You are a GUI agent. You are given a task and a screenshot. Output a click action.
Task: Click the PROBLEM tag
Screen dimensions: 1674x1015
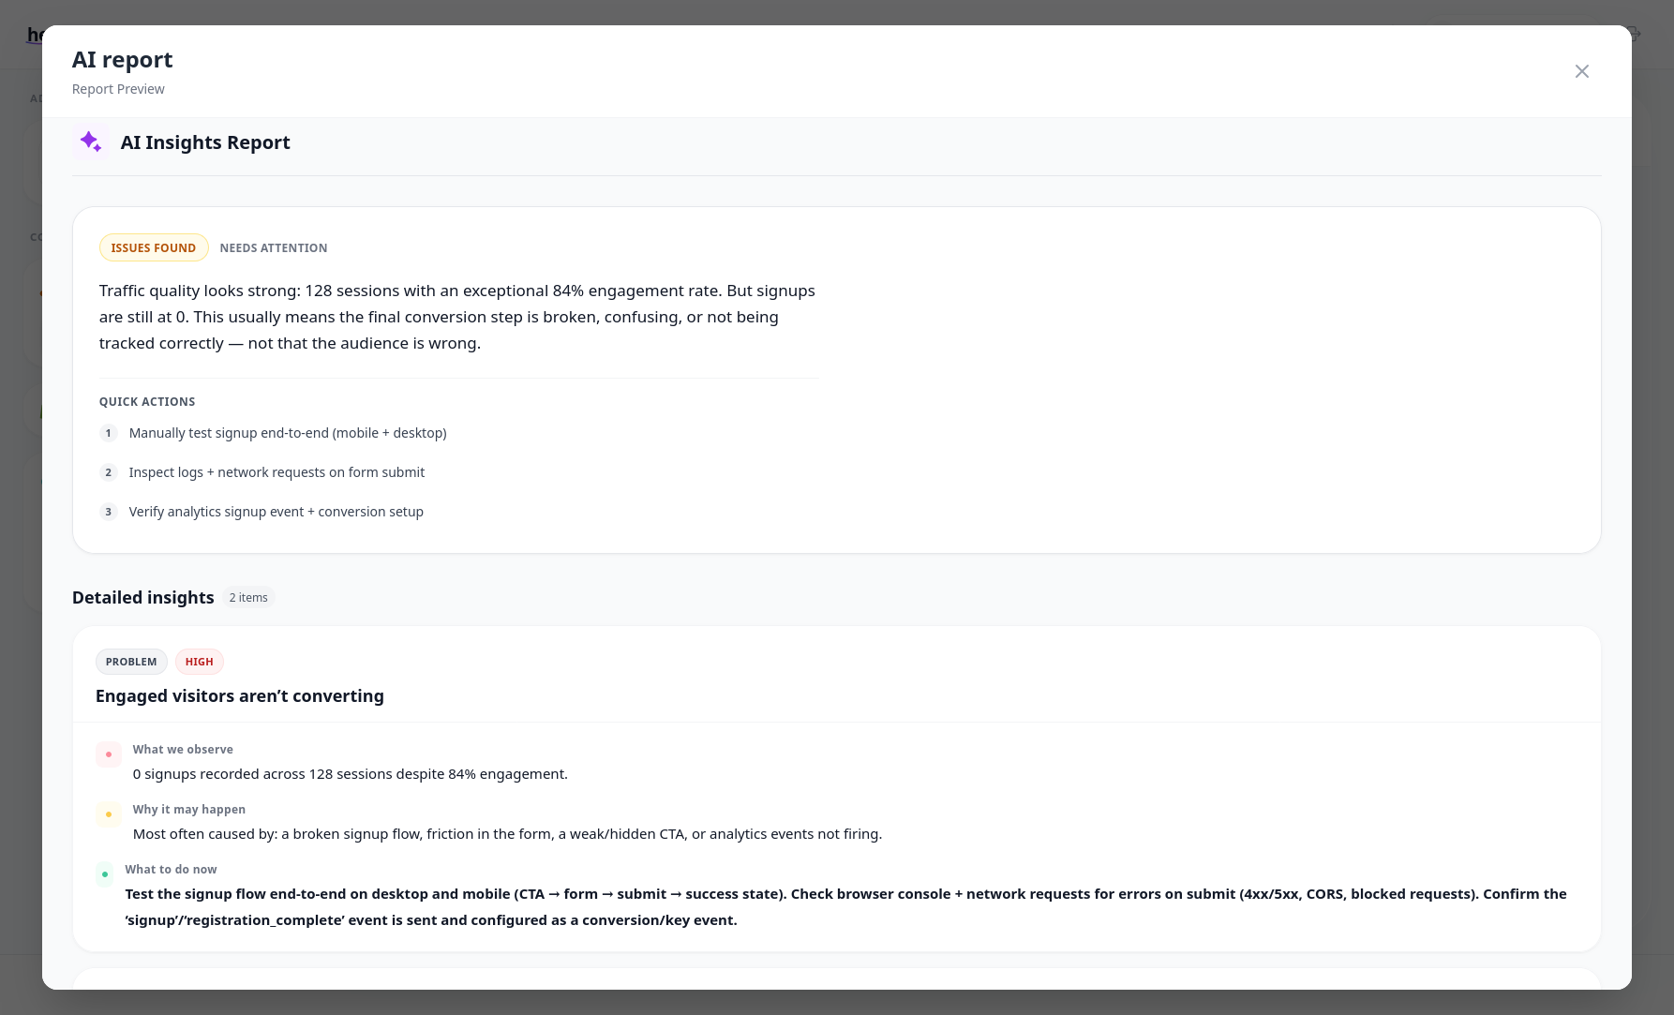[131, 662]
